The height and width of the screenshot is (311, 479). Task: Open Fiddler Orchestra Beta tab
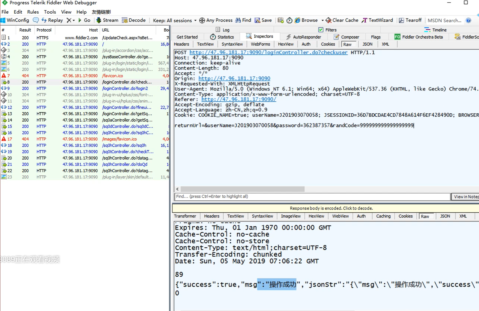pyautogui.click(x=419, y=37)
